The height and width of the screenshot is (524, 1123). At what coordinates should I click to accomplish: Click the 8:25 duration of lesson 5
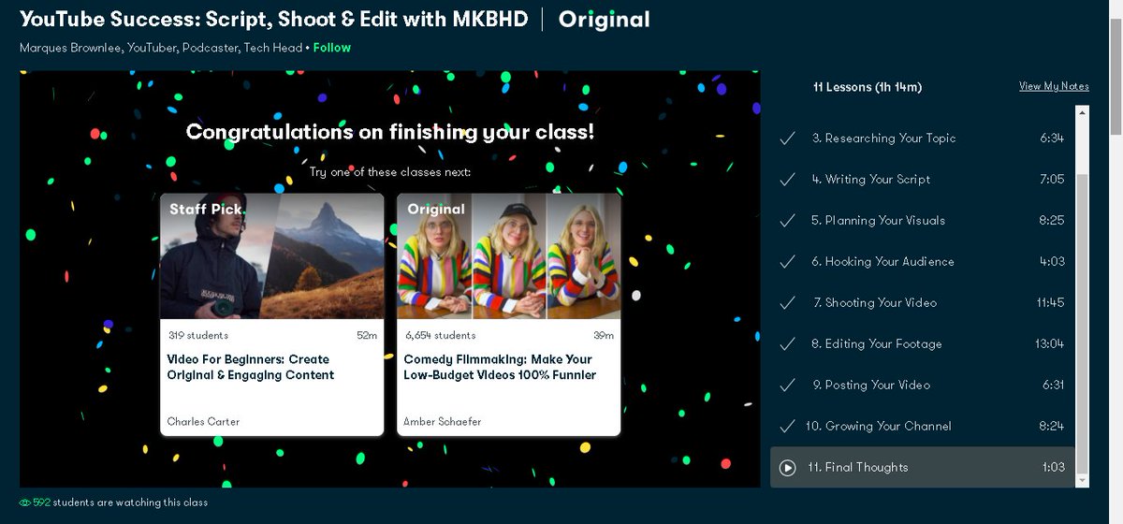(1052, 221)
